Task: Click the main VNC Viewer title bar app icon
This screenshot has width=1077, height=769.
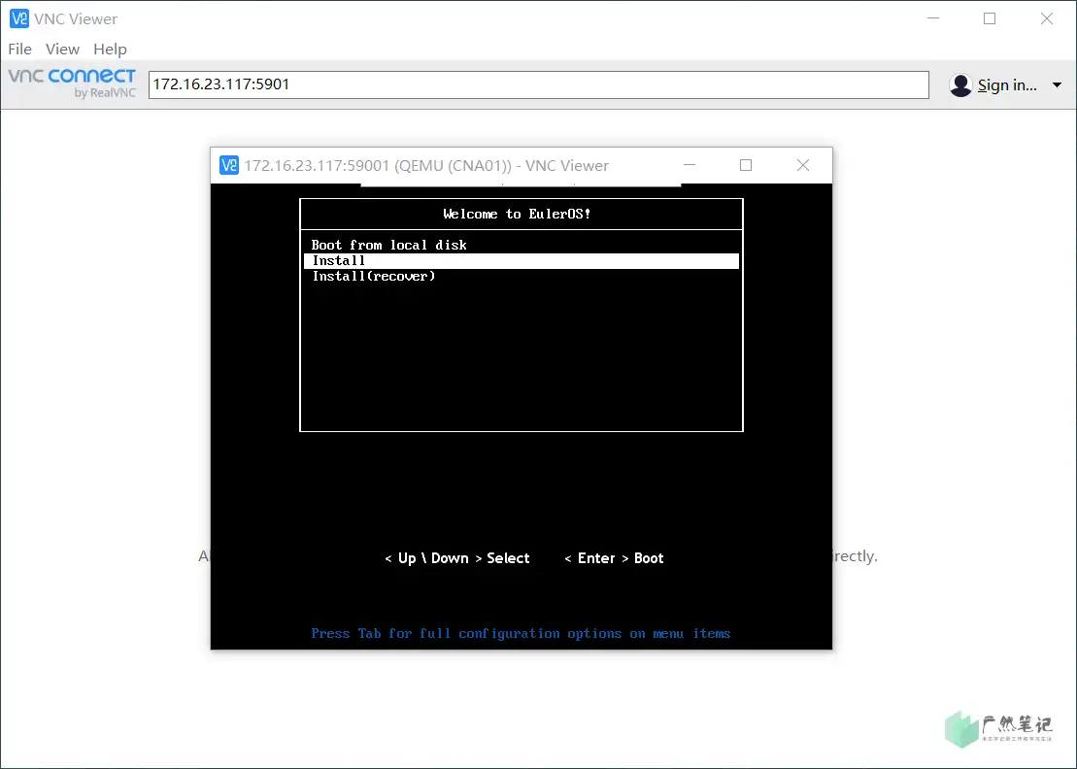Action: tap(19, 18)
